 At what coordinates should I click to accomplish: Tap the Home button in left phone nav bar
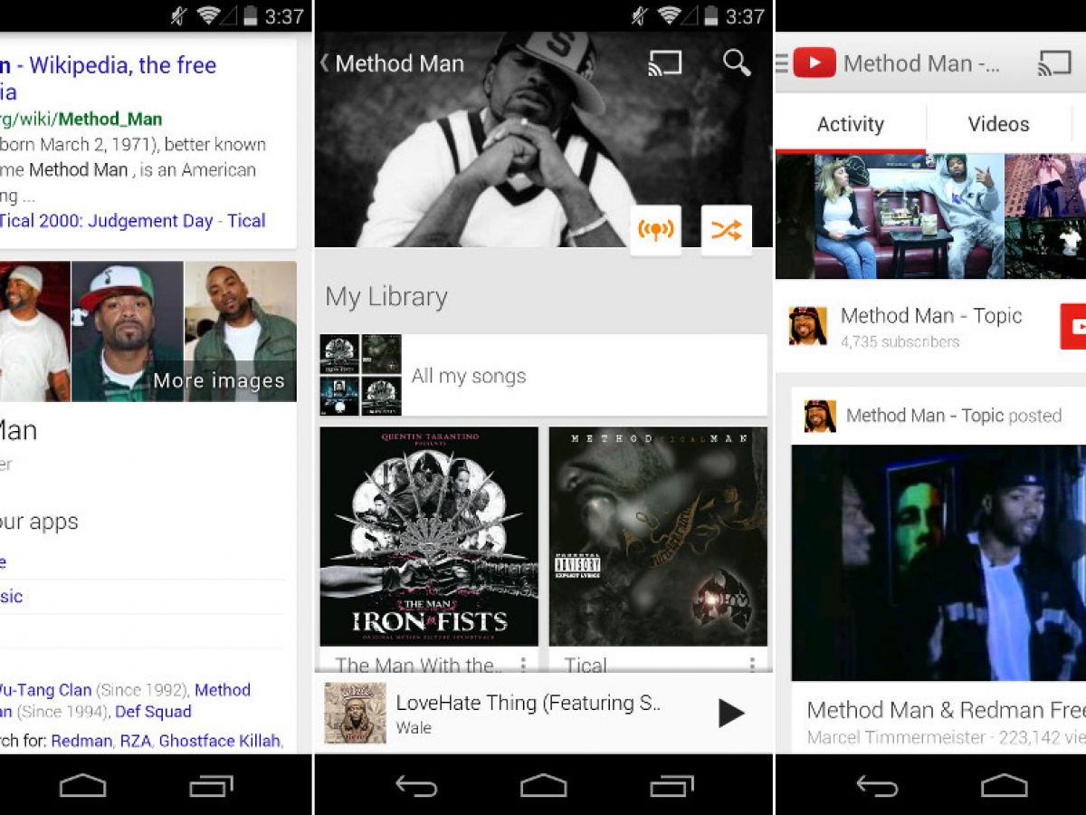(x=82, y=786)
